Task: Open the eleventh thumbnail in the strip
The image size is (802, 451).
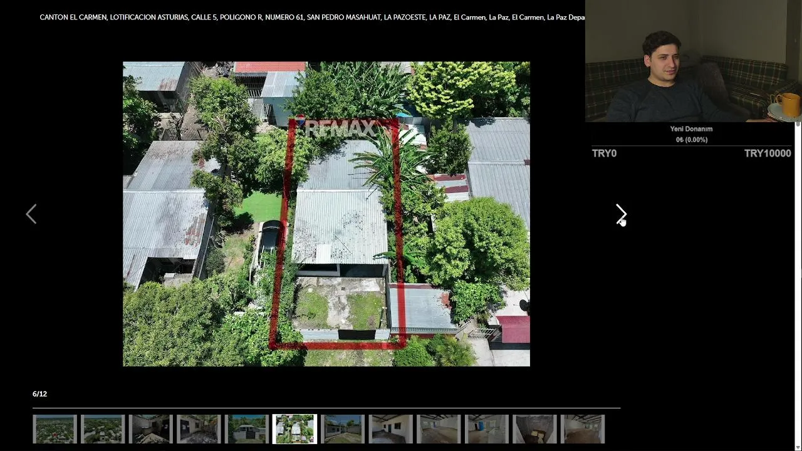Action: (534, 429)
